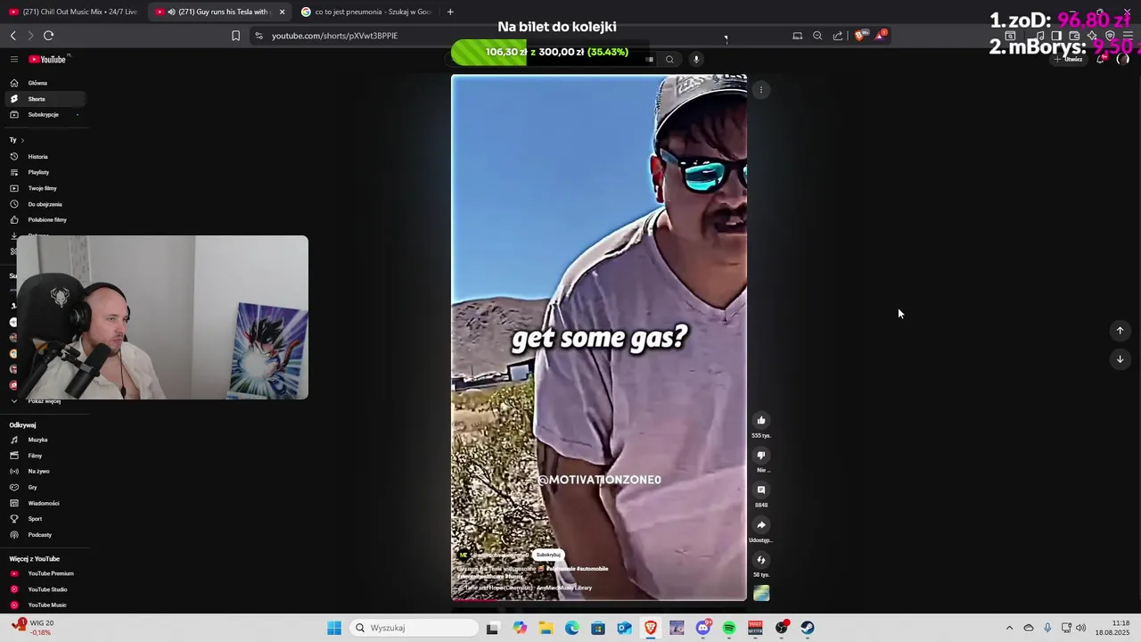
Task: Subscribe with the Subskrybuj button
Action: (x=548, y=555)
